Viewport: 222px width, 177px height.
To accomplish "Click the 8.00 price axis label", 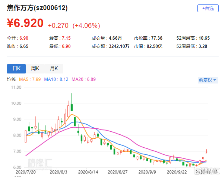I will tap(17, 135).
